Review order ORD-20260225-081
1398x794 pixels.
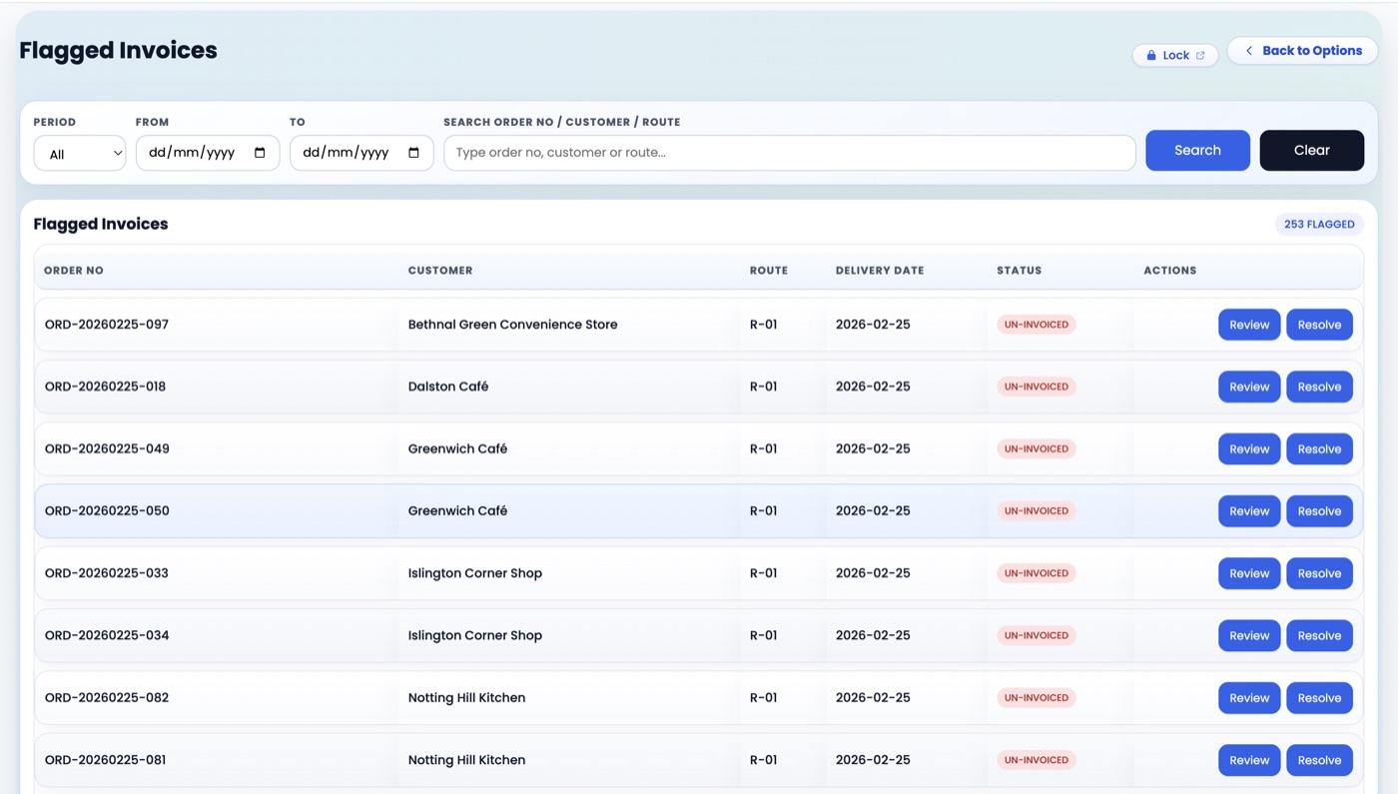tap(1249, 760)
